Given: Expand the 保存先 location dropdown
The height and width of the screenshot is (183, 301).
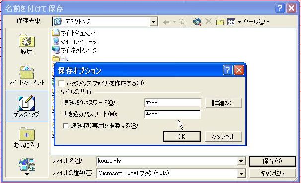Looking at the screenshot, I should click(x=153, y=22).
